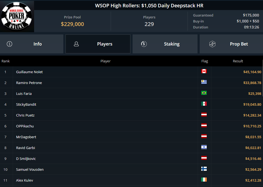Click the $25,398 result

point(255,94)
